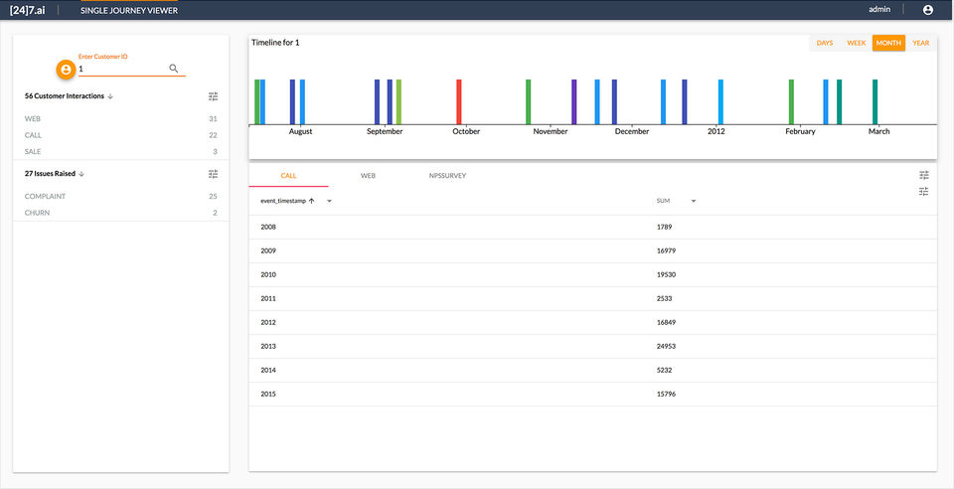Switch timeline to DAYS view
This screenshot has width=954, height=489.
pyautogui.click(x=825, y=43)
